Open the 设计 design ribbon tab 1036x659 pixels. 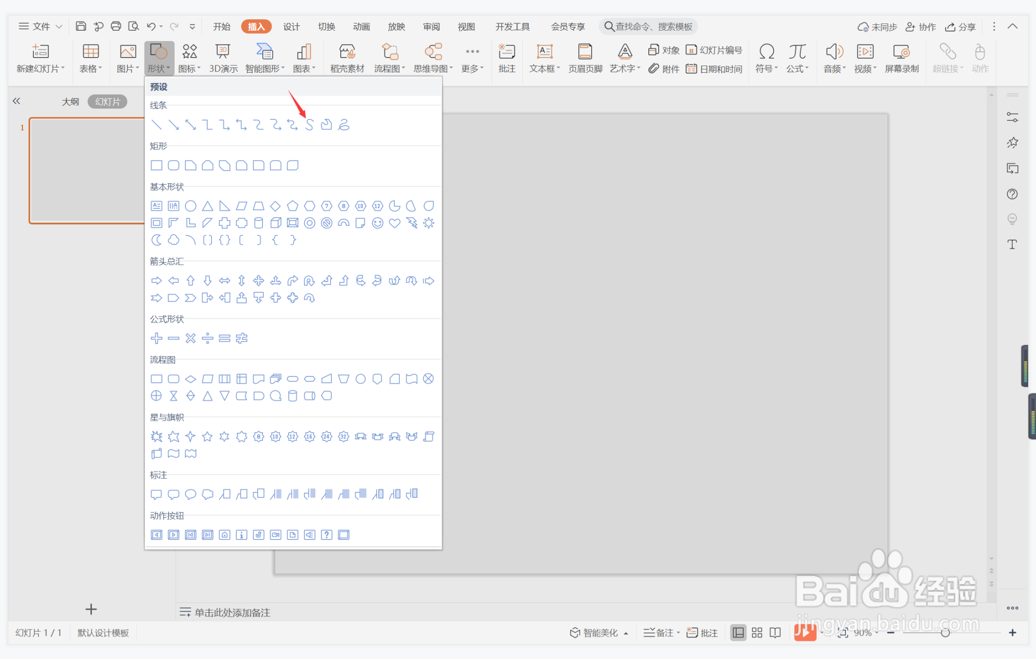(291, 26)
